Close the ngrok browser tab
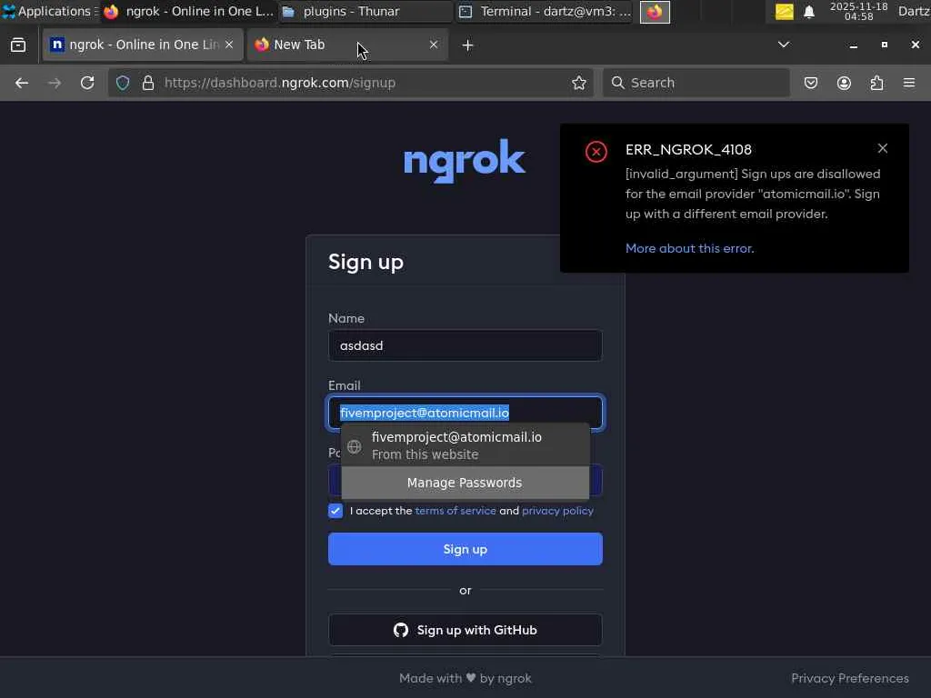Viewport: 931px width, 698px height. (x=229, y=45)
